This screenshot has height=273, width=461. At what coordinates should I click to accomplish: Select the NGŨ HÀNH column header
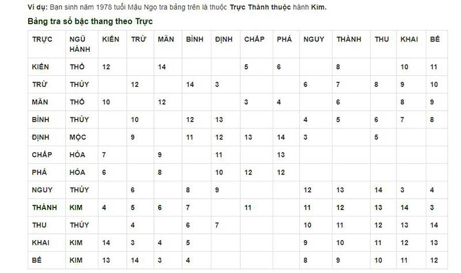pyautogui.click(x=80, y=44)
